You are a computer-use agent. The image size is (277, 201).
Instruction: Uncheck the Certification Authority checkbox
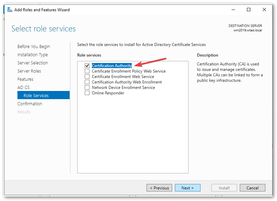87,66
